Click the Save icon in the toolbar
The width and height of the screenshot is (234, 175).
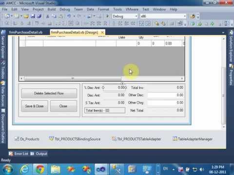(x=33, y=16)
